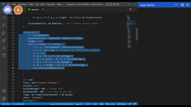
Task: Toggle the bottom panel layout icon
Action: pyautogui.click(x=111, y=4)
